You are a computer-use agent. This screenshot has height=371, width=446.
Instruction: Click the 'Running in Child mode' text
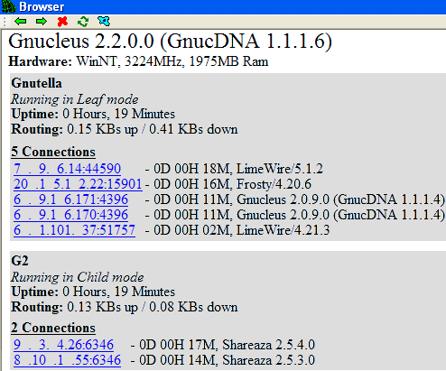[x=78, y=277]
